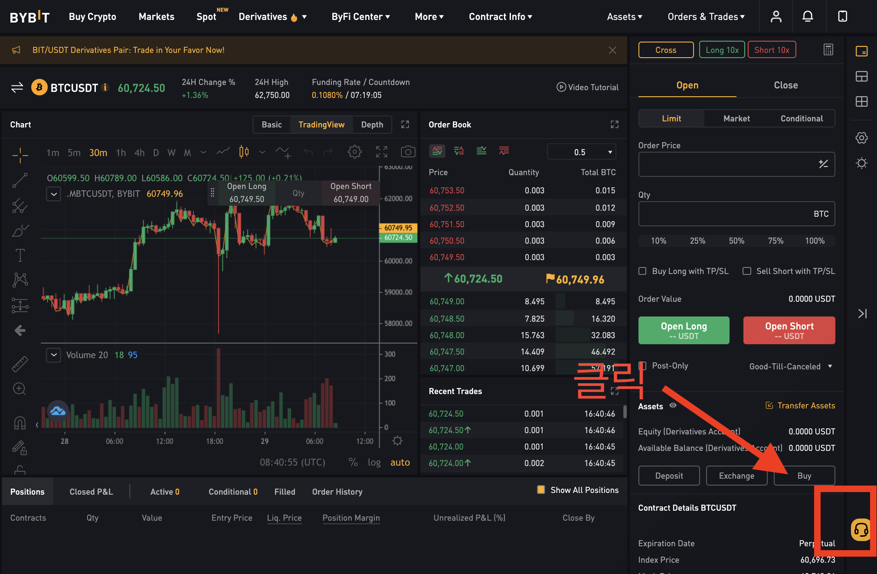The height and width of the screenshot is (574, 877).
Task: Open the order book 0.5 grouping dropdown
Action: (x=582, y=152)
